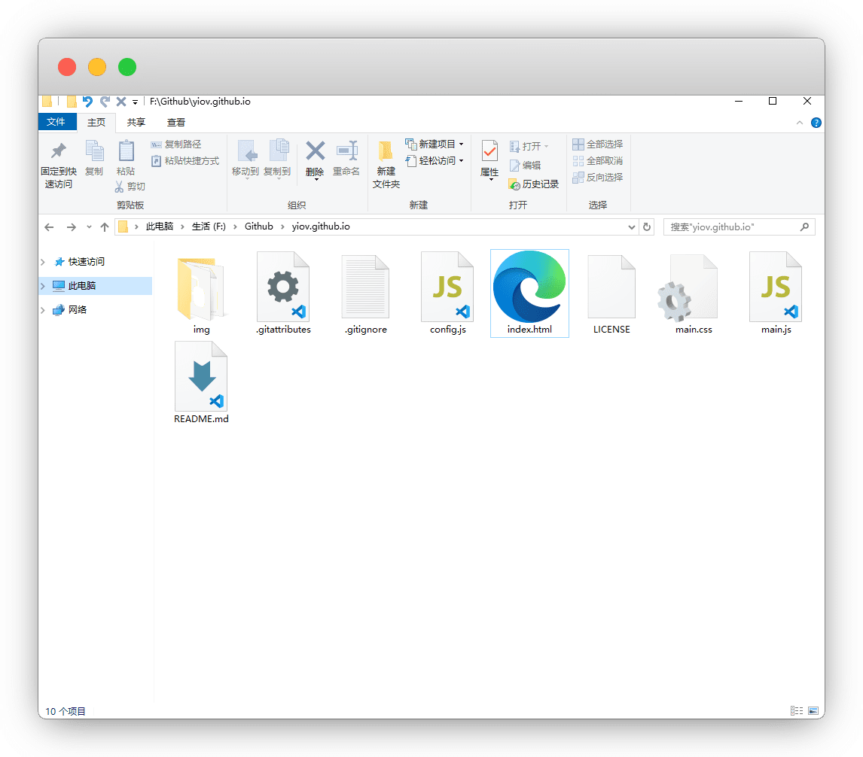
Task: Click Copy Path (复制路径) button
Action: pyautogui.click(x=176, y=144)
